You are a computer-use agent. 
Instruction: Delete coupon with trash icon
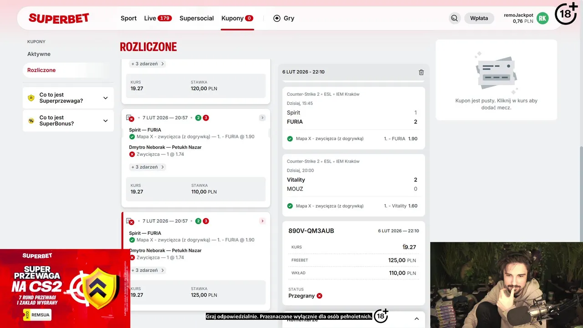pos(421,72)
